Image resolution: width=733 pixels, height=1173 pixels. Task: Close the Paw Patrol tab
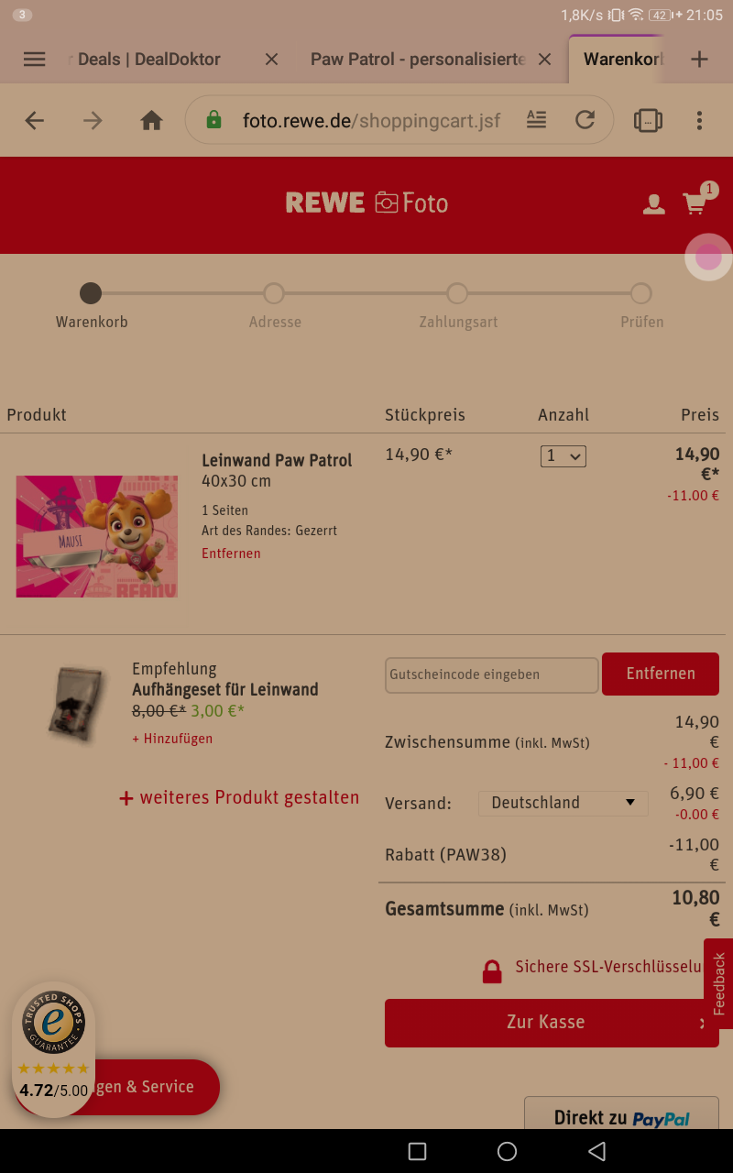pos(544,59)
